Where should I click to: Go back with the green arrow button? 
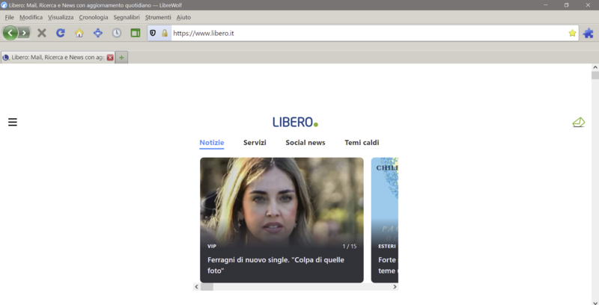click(10, 33)
